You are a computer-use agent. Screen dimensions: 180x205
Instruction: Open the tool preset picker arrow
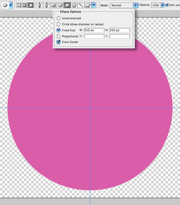pyautogui.click(x=10, y=5)
